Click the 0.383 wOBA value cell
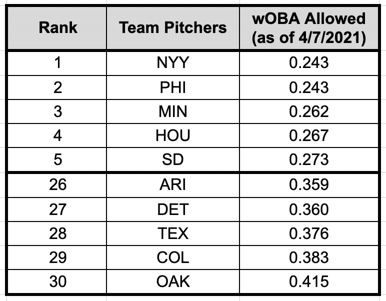 coord(309,257)
